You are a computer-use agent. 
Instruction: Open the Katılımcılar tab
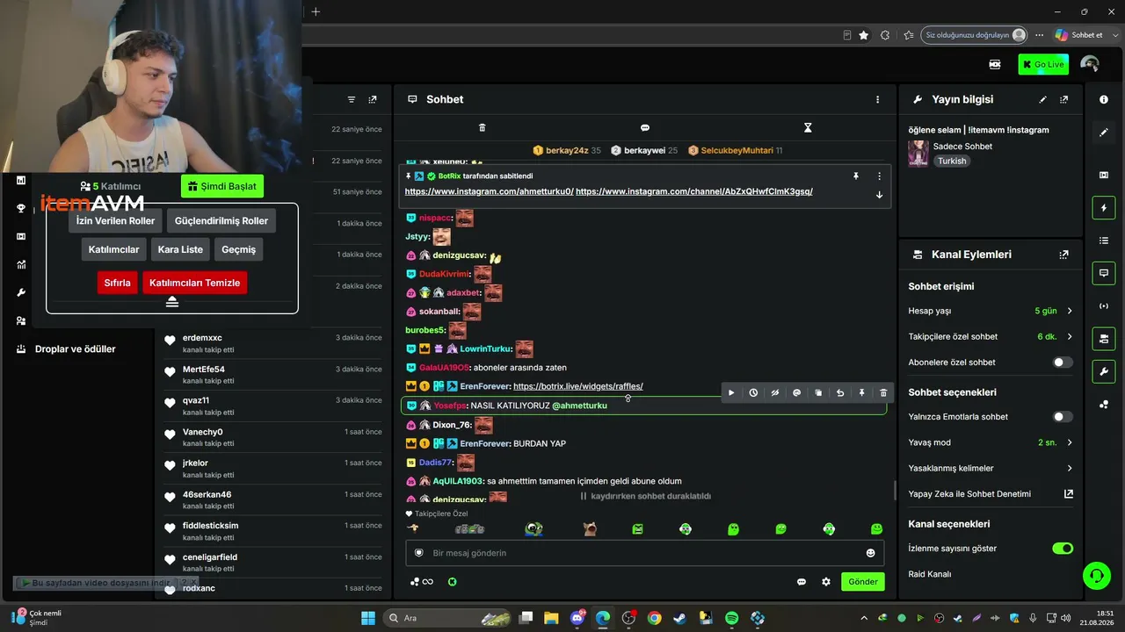pos(113,249)
